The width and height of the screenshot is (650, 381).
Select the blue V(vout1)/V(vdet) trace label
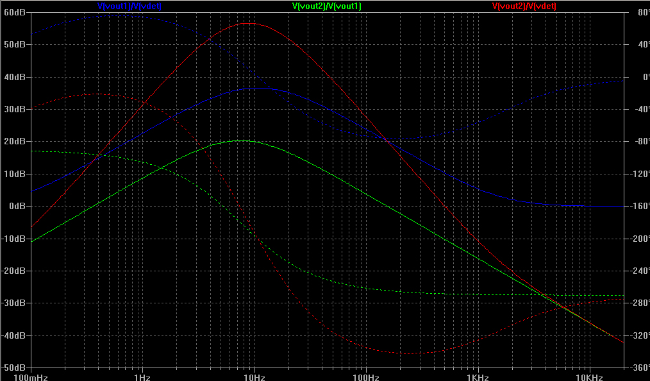[129, 6]
